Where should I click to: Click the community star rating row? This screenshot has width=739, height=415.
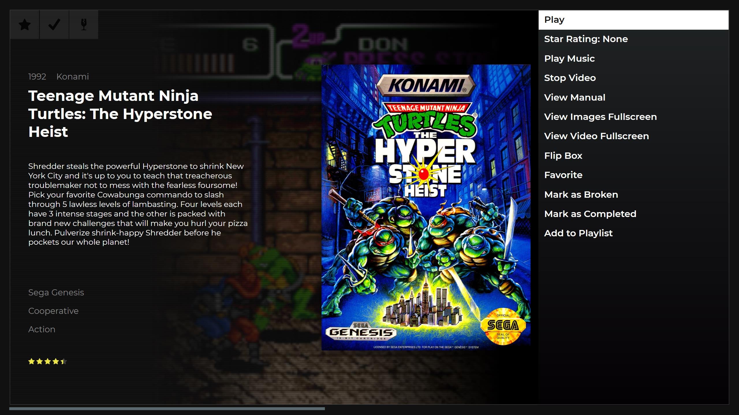(x=48, y=361)
